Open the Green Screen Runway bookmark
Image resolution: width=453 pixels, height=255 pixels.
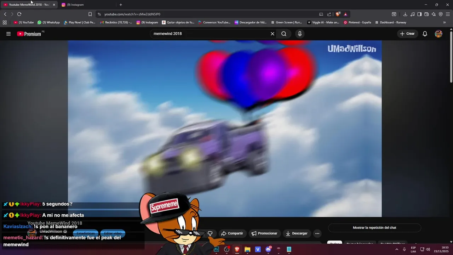click(286, 22)
